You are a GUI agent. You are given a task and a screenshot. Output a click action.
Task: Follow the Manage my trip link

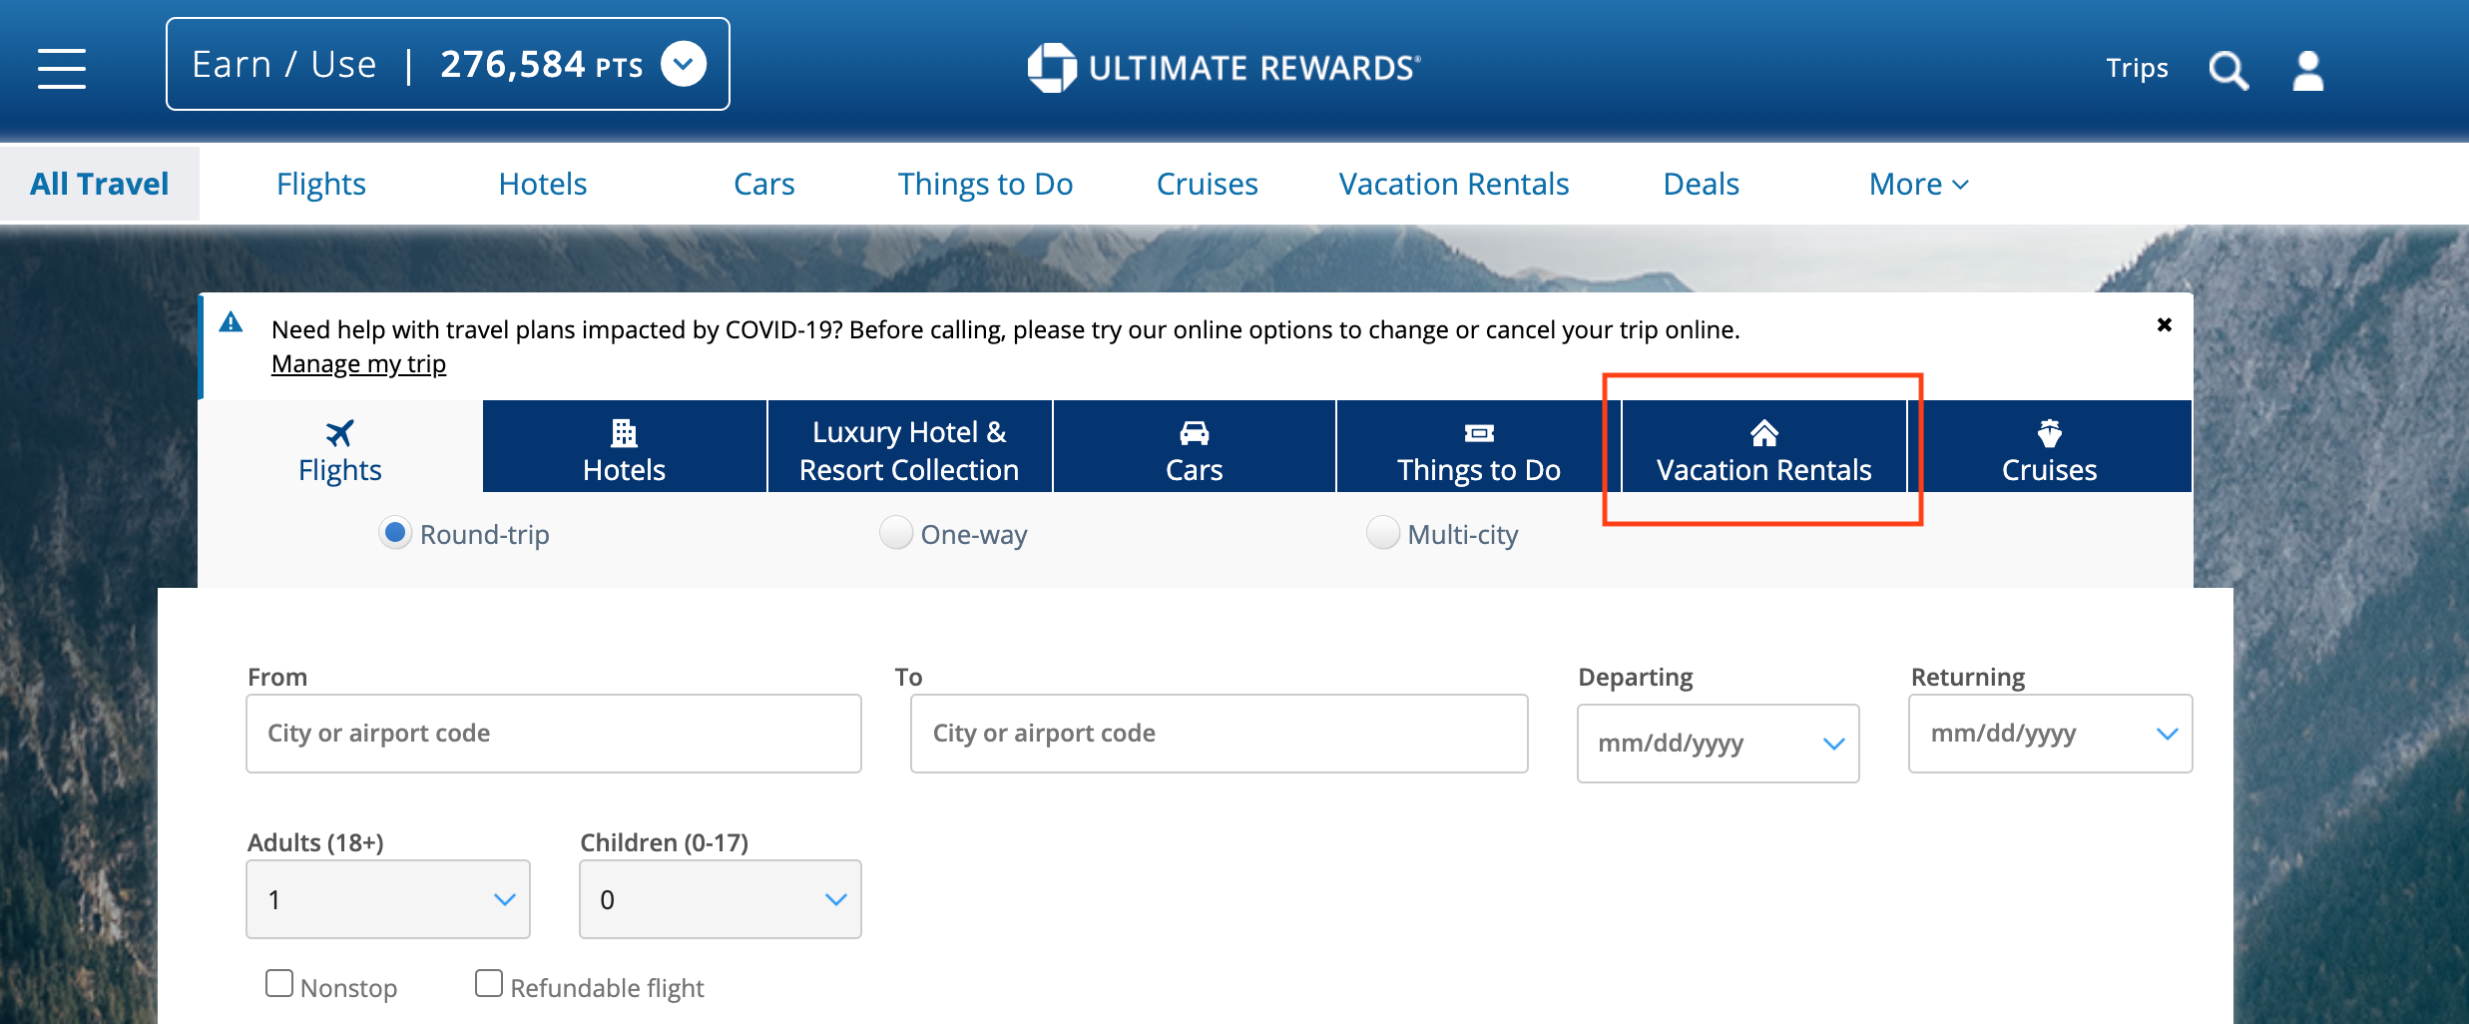pyautogui.click(x=358, y=364)
